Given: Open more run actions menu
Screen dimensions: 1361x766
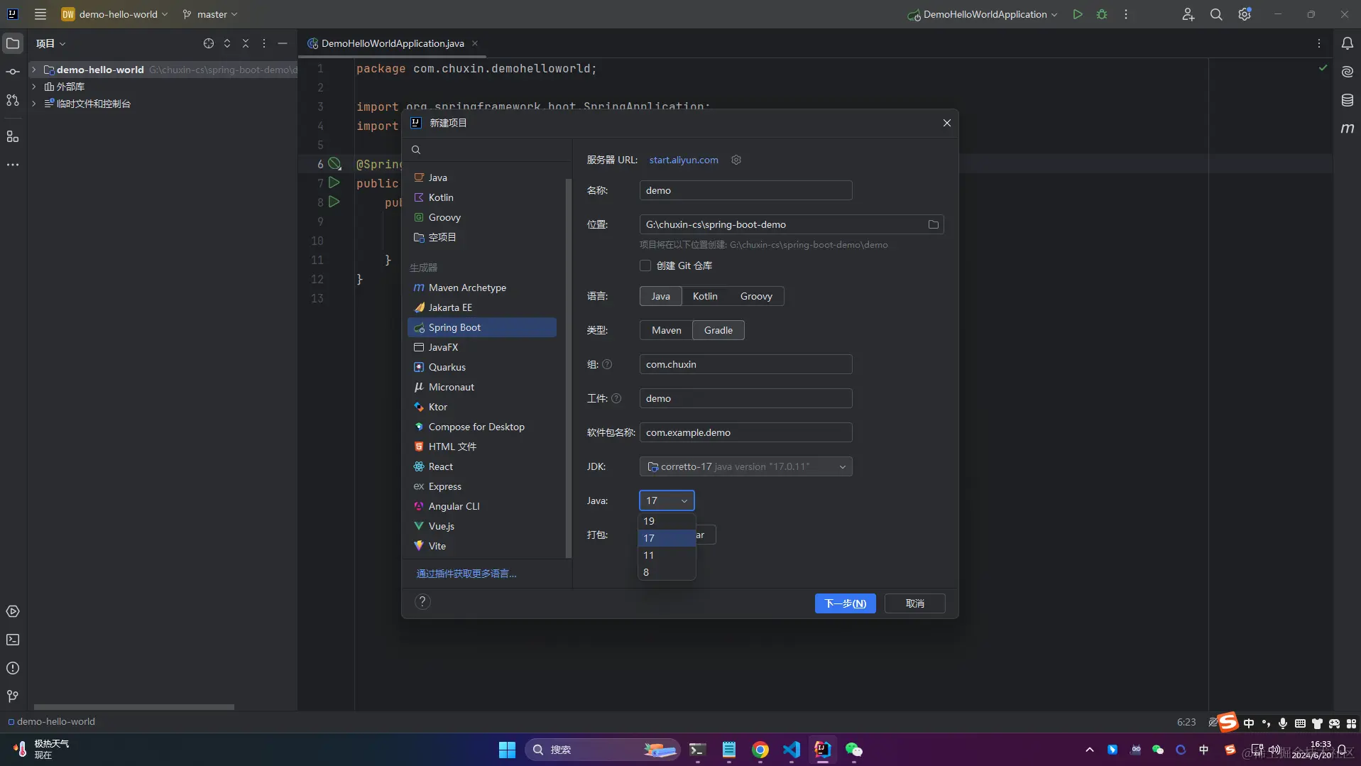Looking at the screenshot, I should click(x=1126, y=14).
